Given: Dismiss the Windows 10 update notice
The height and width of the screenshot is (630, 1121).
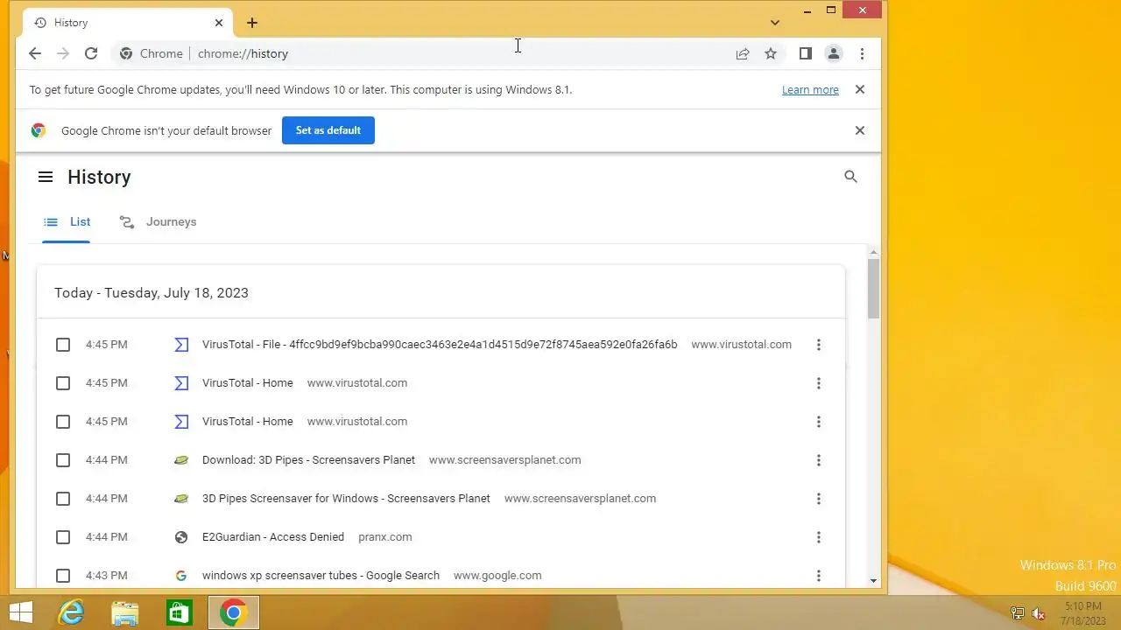Looking at the screenshot, I should click(860, 89).
